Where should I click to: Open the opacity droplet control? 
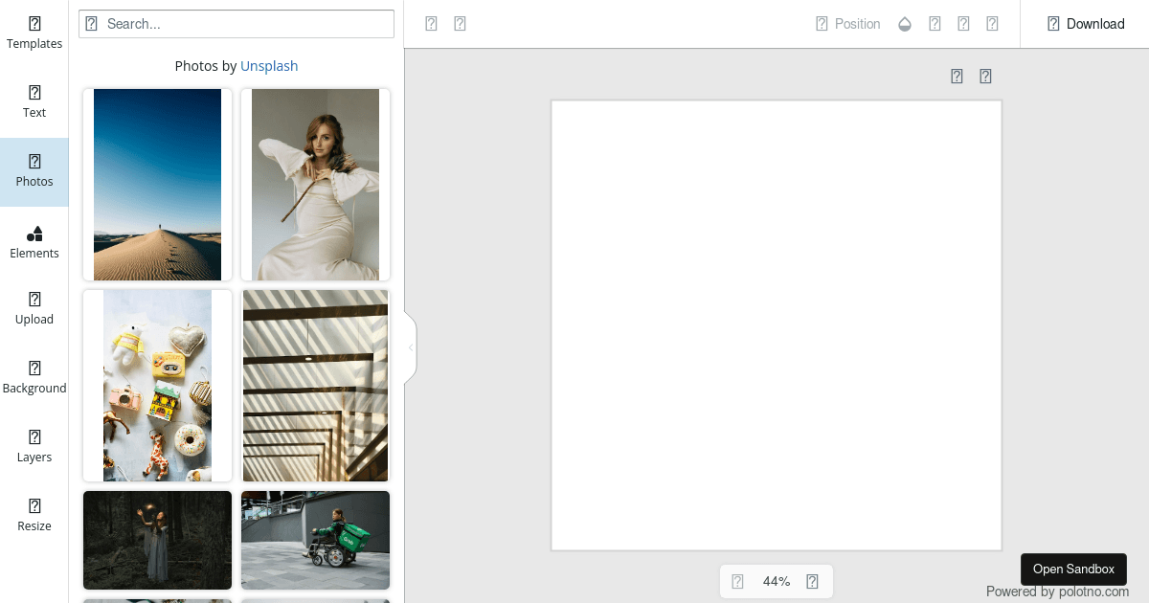click(x=905, y=24)
